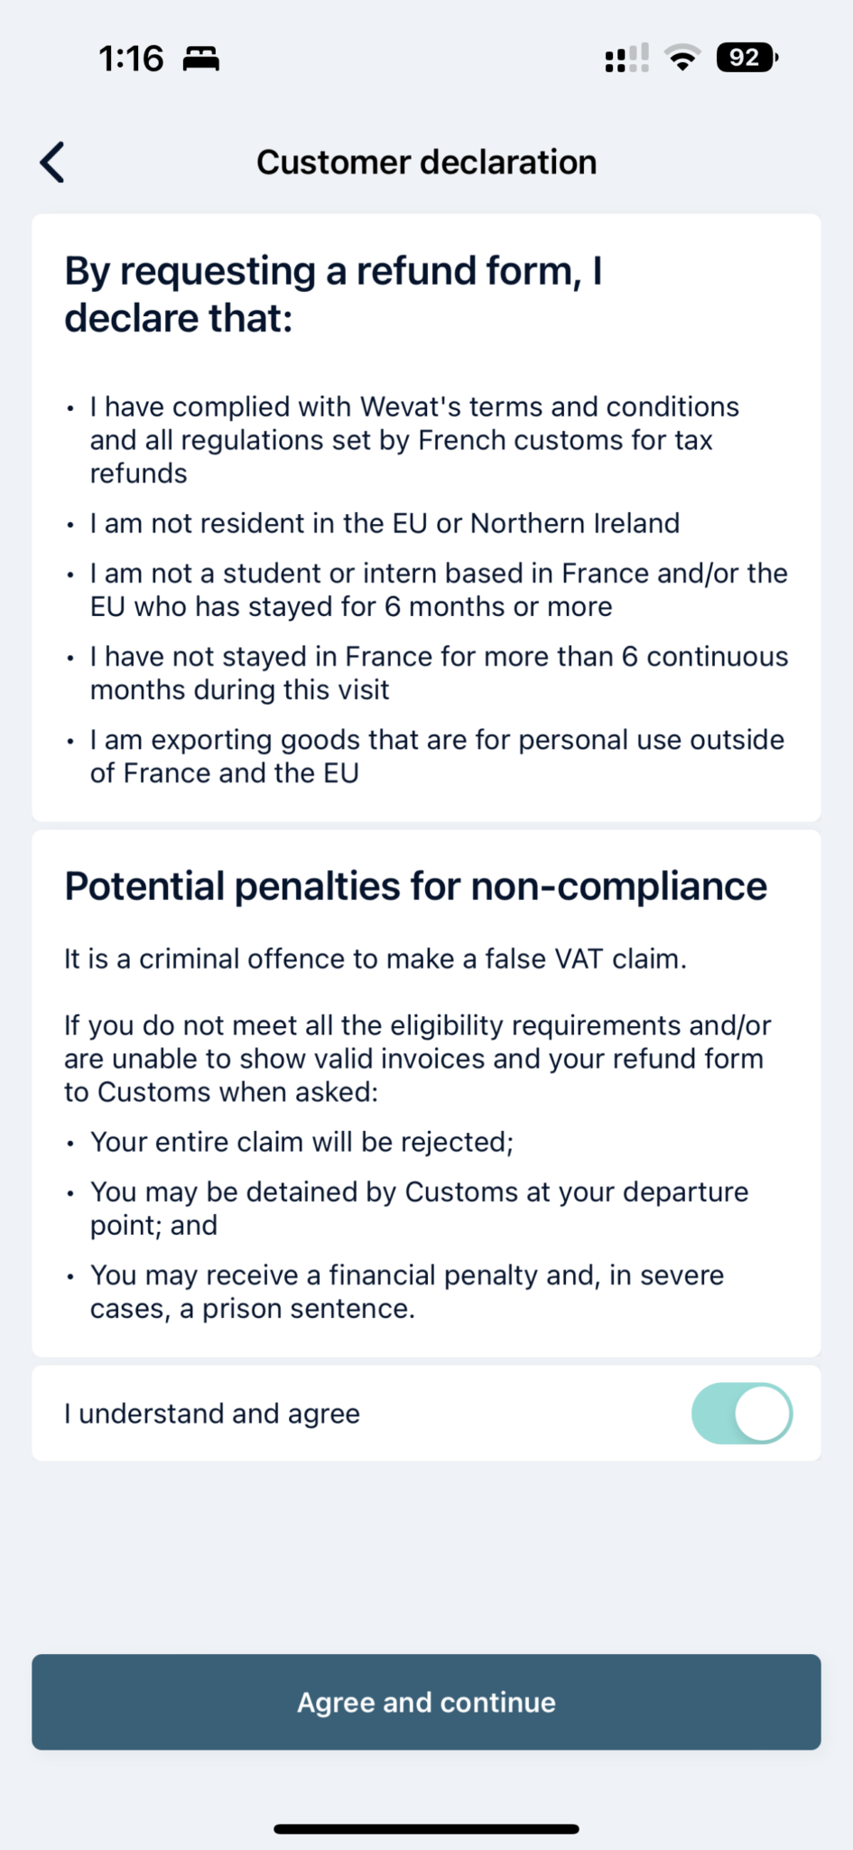Tap the Wevat's terms and conditions bullet

click(x=414, y=440)
